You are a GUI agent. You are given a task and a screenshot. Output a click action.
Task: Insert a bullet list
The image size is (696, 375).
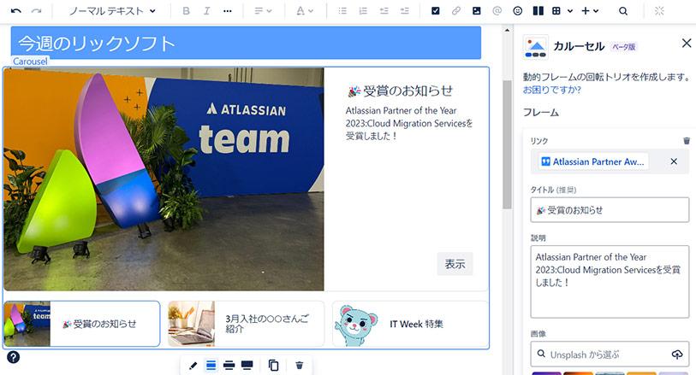(x=342, y=11)
